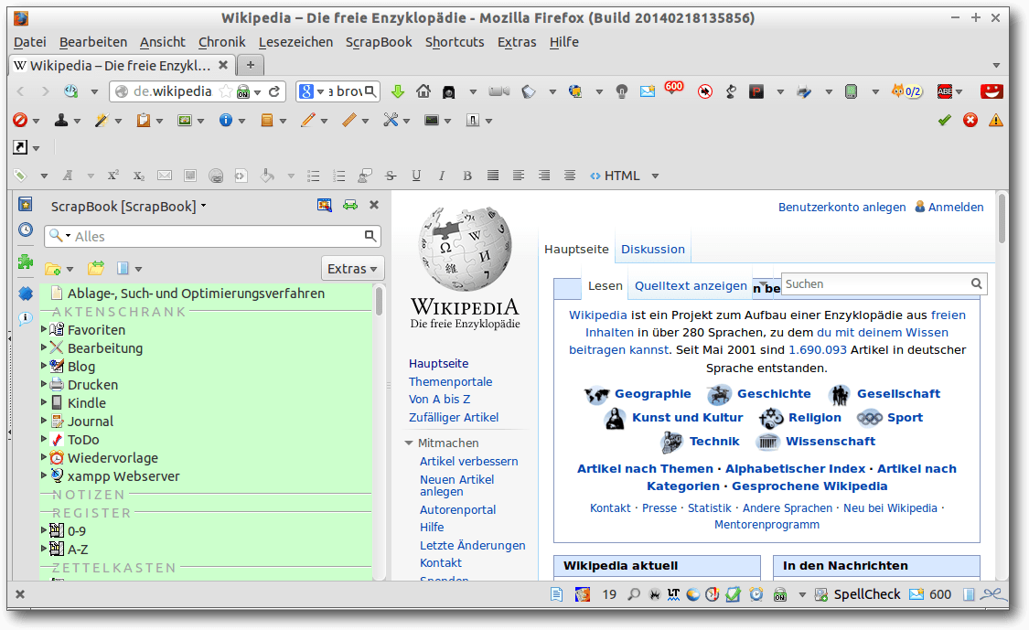
Task: Toggle the numbered list button
Action: coord(339,176)
